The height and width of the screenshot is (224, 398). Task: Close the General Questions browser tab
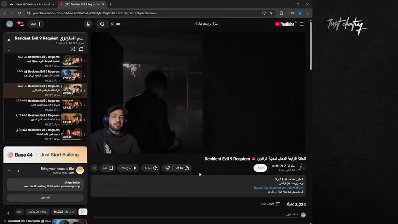pos(53,4)
